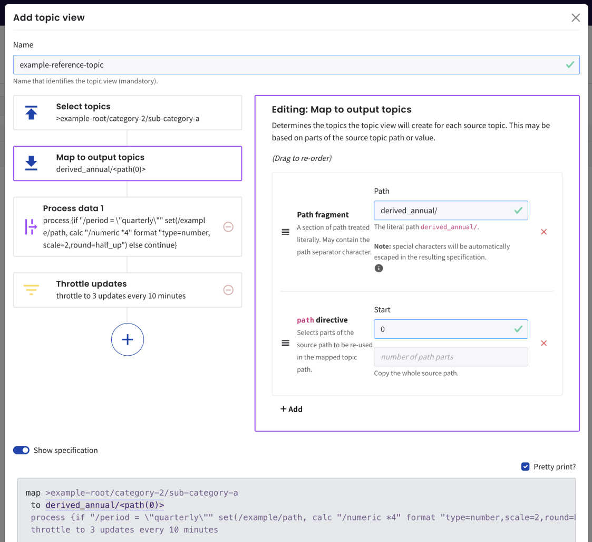Toggle off Show specification switch
Viewport: 592px width, 542px height.
[21, 450]
